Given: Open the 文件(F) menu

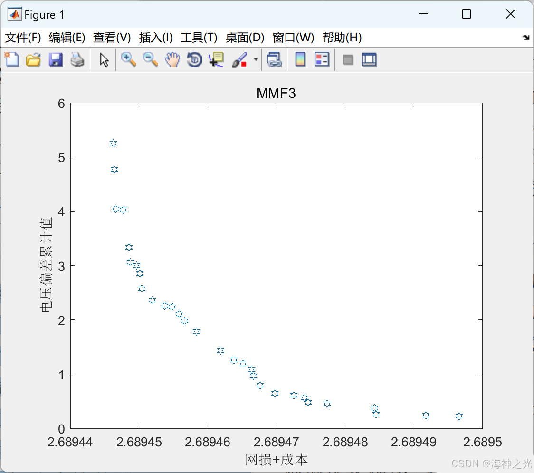Looking at the screenshot, I should click(x=23, y=38).
